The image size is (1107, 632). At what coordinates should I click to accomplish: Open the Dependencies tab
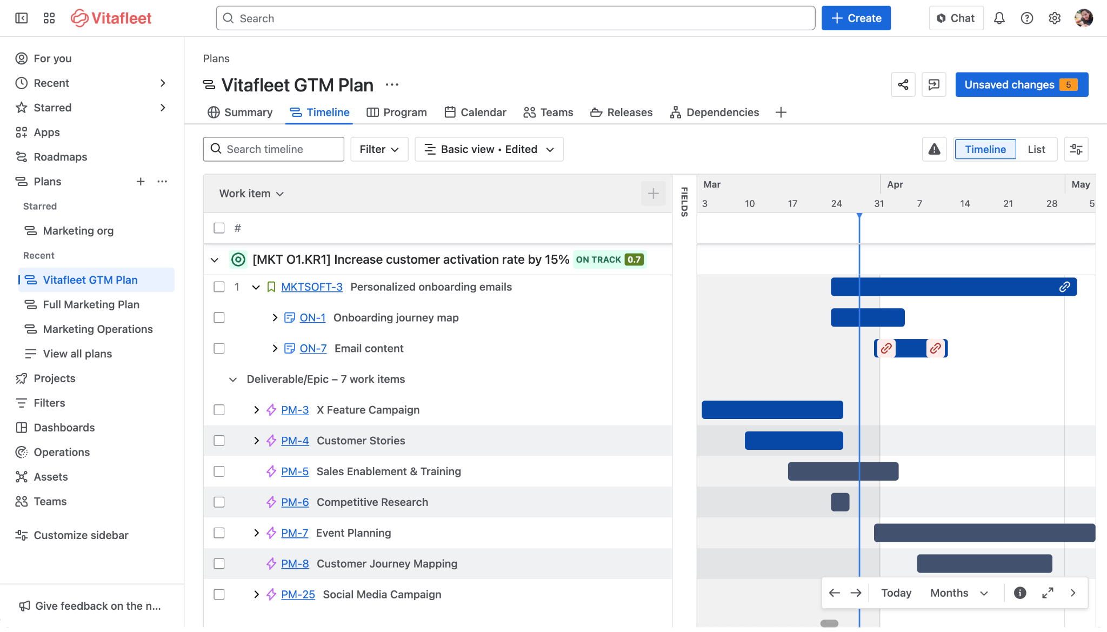click(x=714, y=112)
